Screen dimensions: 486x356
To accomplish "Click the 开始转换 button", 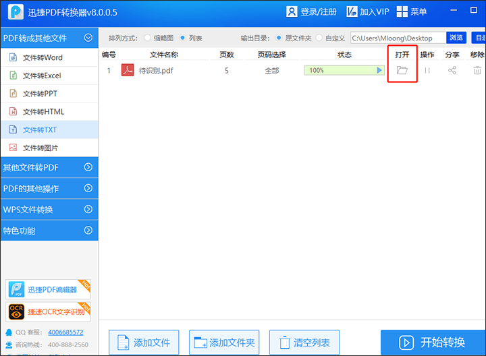I will tap(433, 343).
